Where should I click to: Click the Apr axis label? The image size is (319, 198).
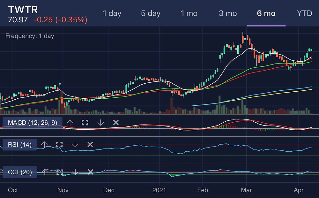tap(299, 190)
